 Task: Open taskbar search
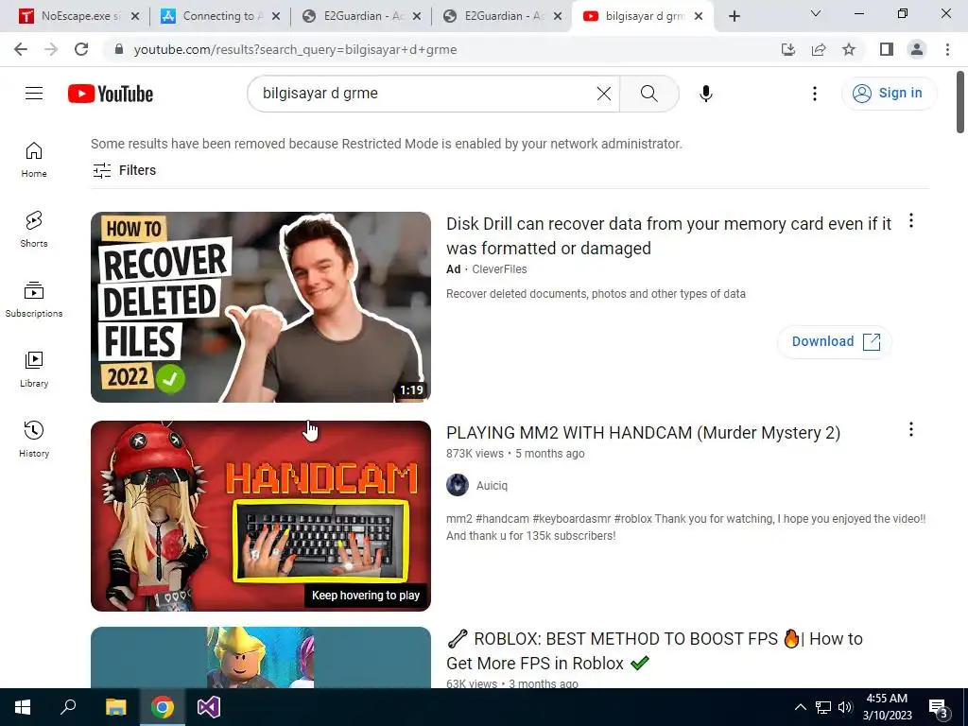point(68,707)
